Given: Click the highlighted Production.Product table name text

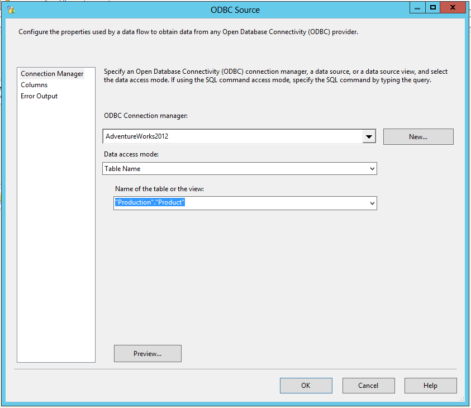Looking at the screenshot, I should (148, 202).
